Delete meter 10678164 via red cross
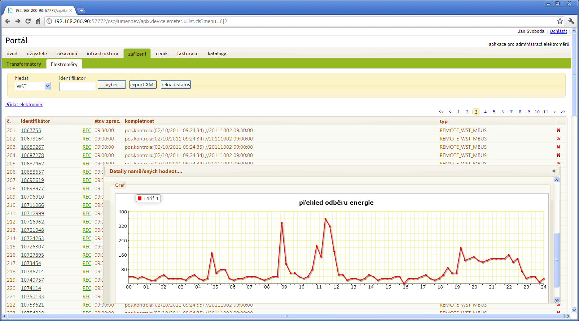The image size is (579, 321). point(558,139)
